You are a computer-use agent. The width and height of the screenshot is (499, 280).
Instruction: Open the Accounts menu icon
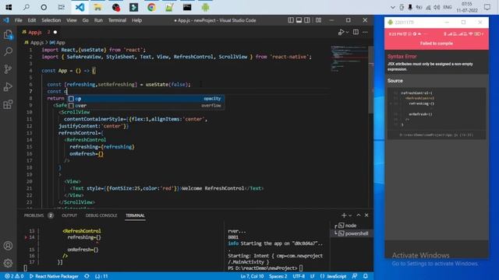coord(8,246)
